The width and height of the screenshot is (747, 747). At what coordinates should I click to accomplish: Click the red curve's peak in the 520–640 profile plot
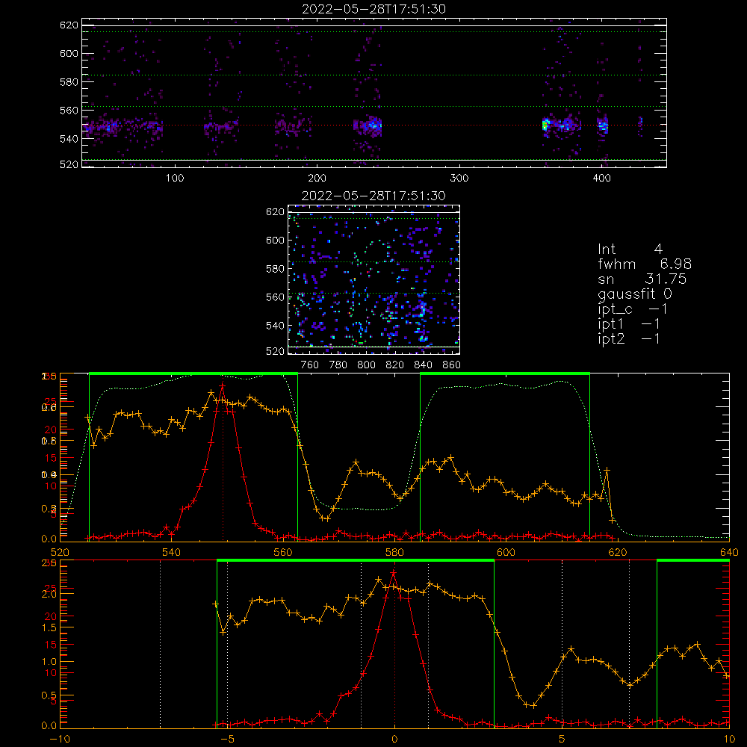coord(222,385)
